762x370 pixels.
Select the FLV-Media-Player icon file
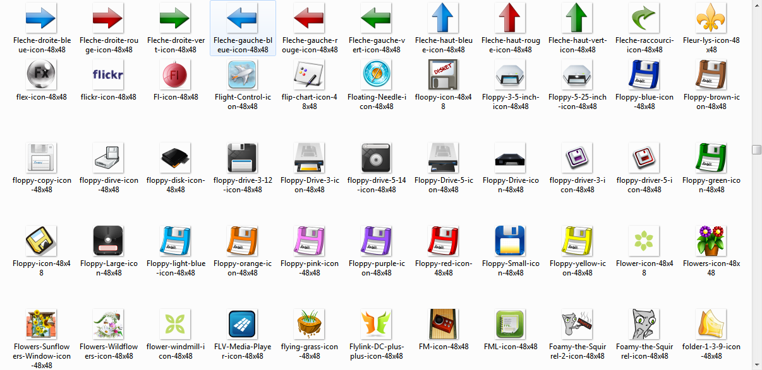[243, 324]
